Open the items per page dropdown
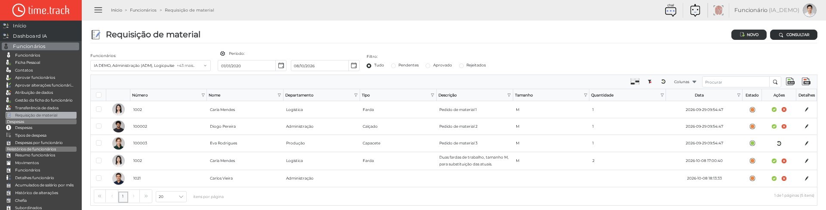The height and width of the screenshot is (210, 826). pos(171,197)
